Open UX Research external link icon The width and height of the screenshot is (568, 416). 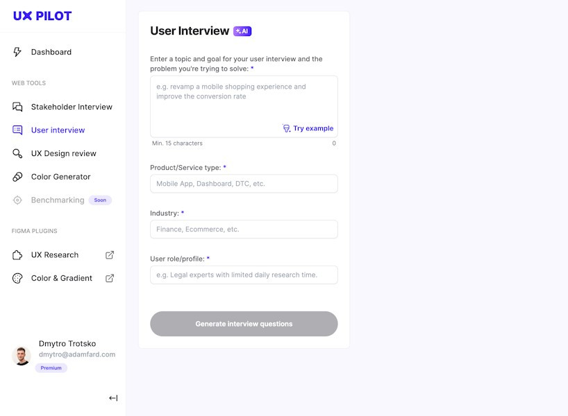110,255
